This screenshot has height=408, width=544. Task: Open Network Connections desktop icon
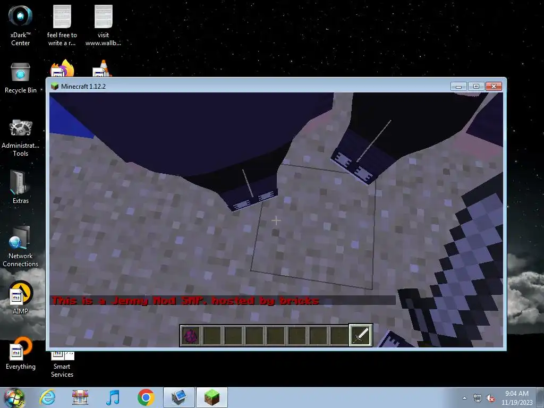21,246
